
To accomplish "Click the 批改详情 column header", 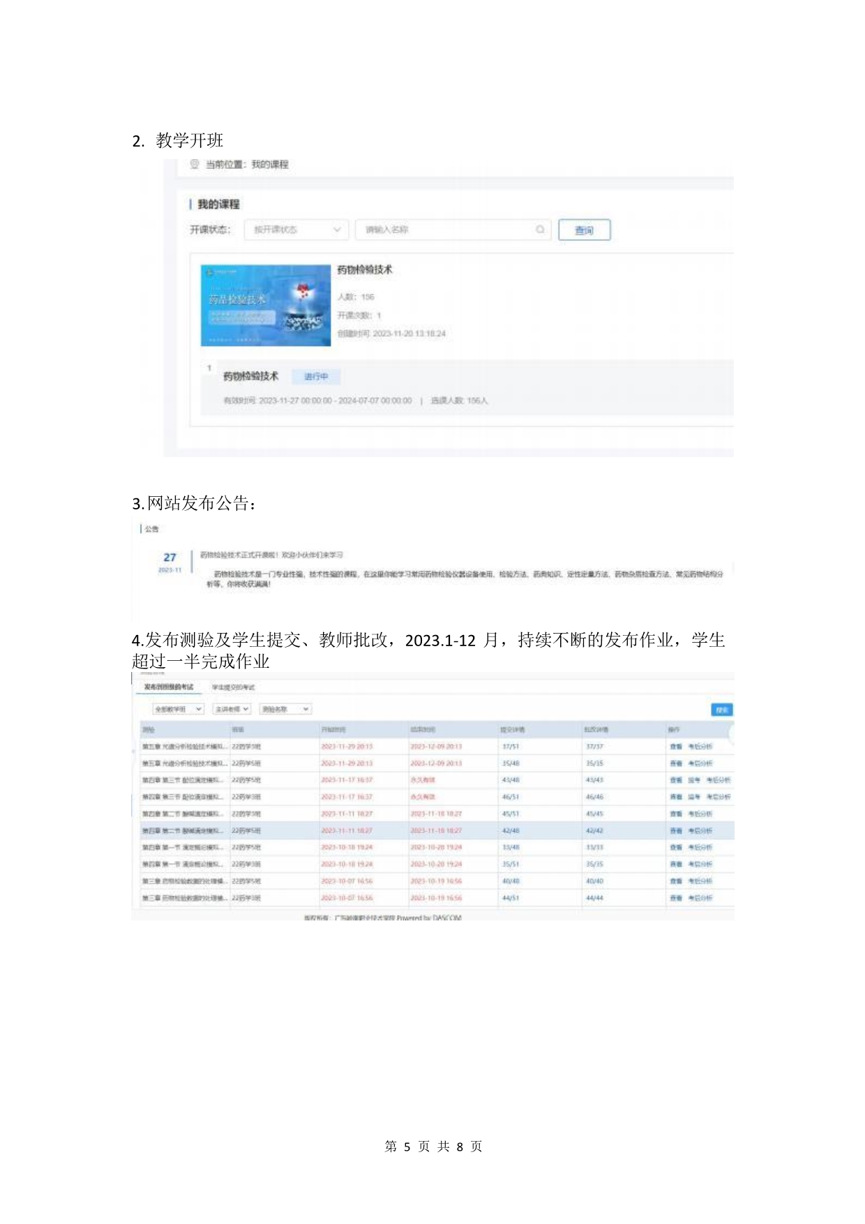I will [596, 730].
